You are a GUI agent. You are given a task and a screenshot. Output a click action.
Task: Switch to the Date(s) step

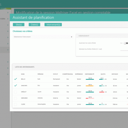coord(35,25)
